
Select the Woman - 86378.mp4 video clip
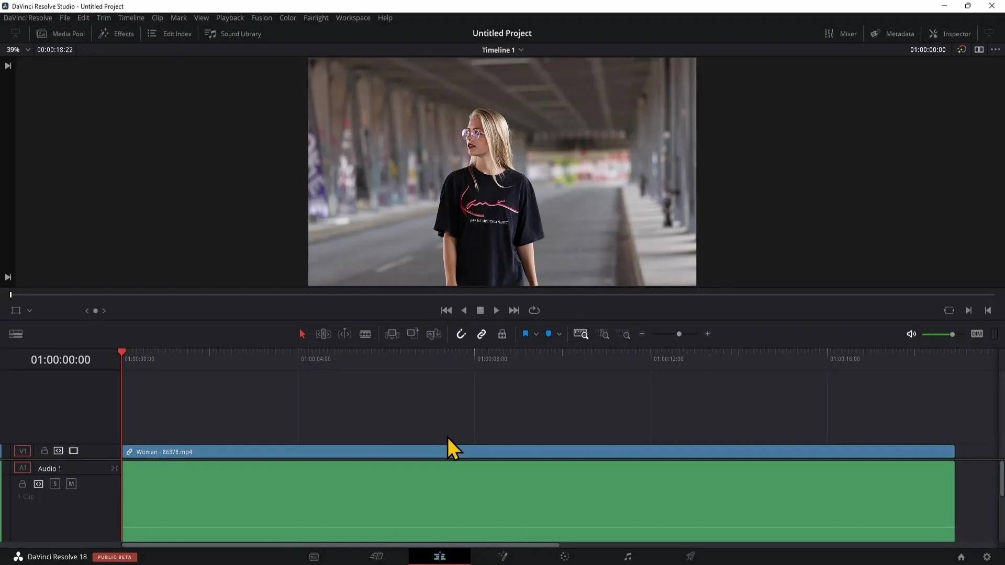pyautogui.click(x=539, y=451)
